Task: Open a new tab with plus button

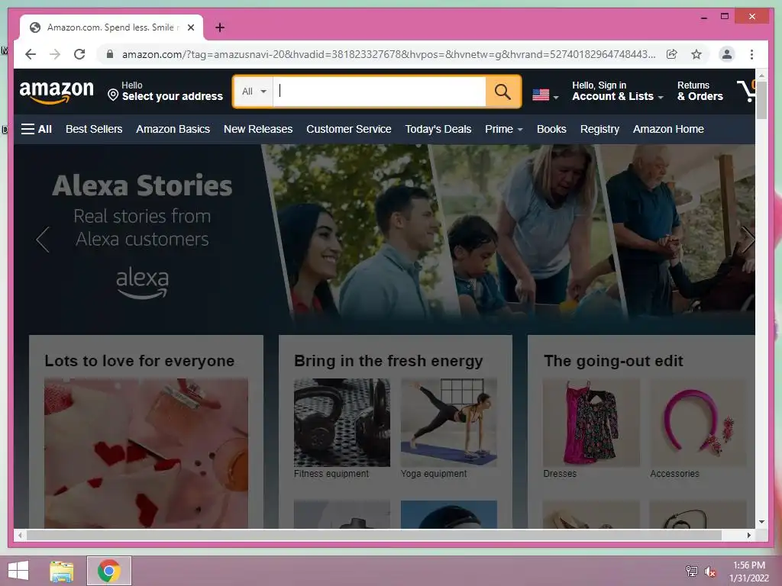Action: tap(220, 27)
